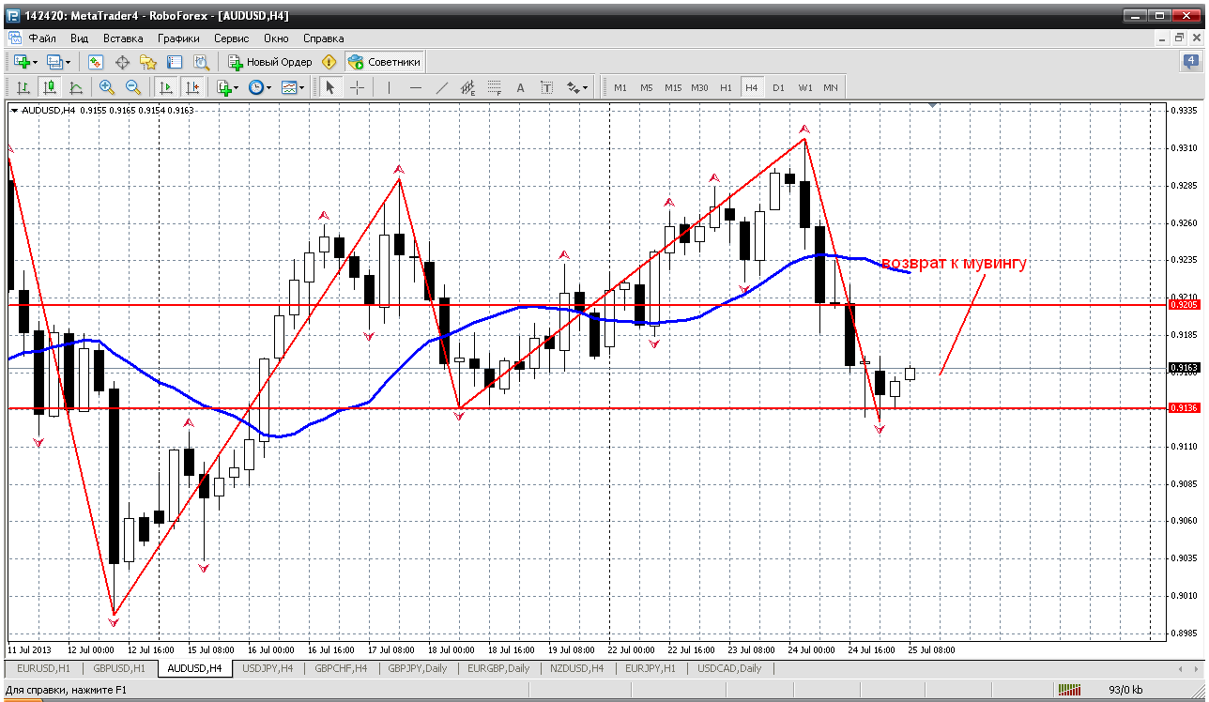Set timeframe to D1
This screenshot has height=702, width=1209.
pos(778,87)
